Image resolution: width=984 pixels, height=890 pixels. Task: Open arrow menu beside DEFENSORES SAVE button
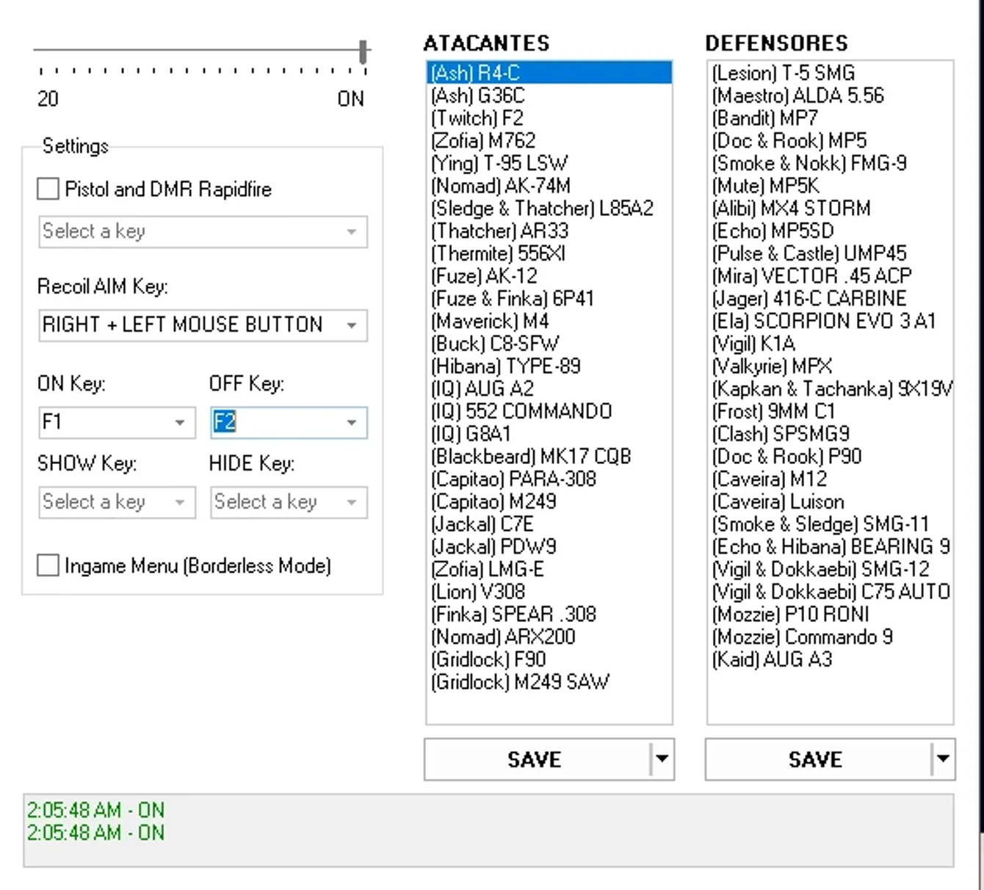click(x=943, y=759)
